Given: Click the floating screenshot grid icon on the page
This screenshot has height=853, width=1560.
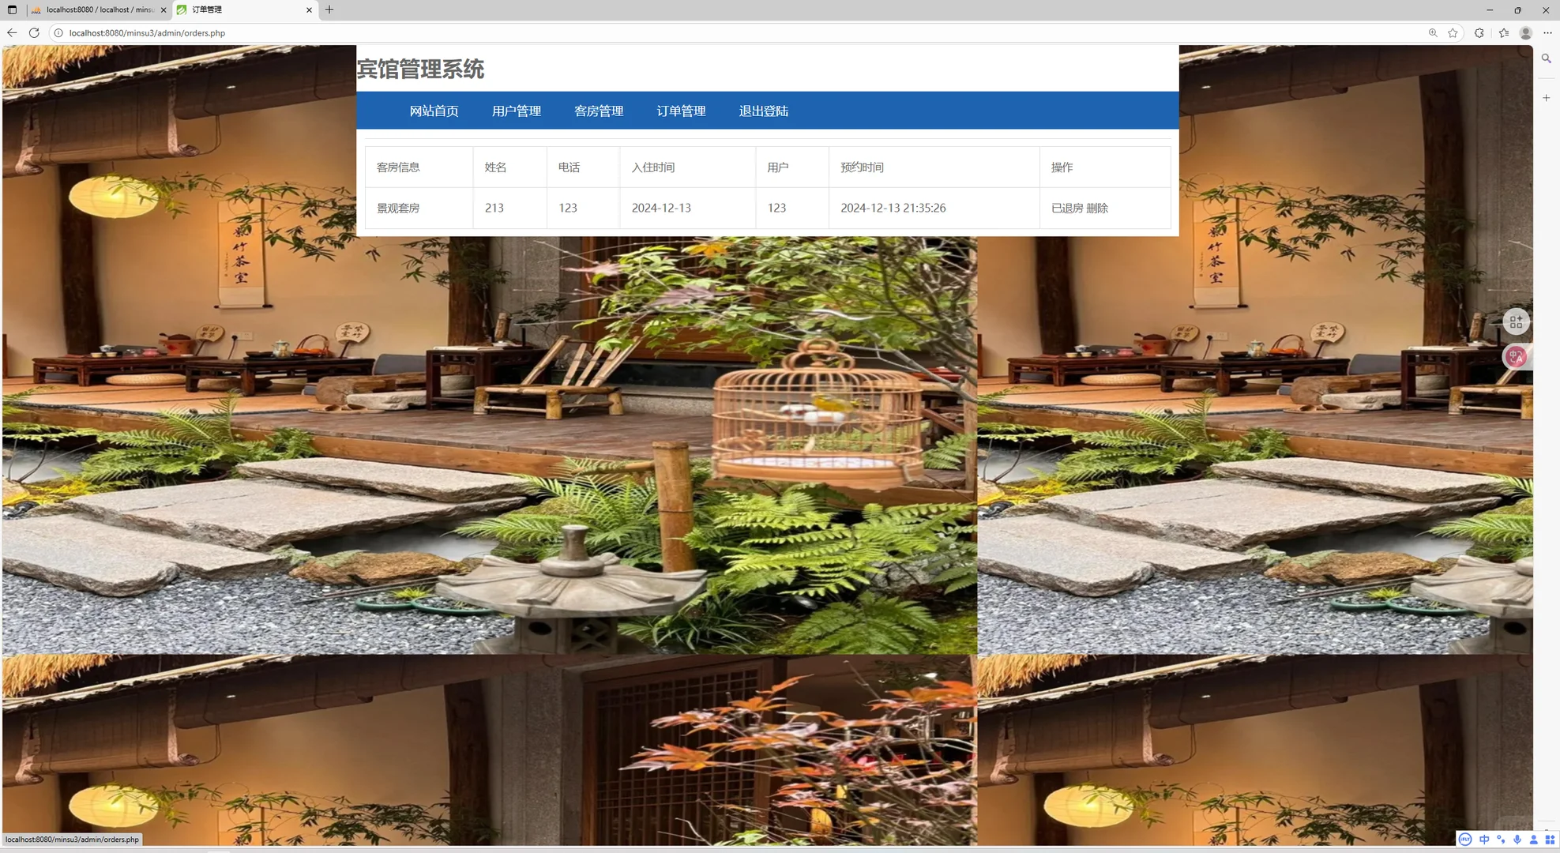Looking at the screenshot, I should click(x=1515, y=321).
